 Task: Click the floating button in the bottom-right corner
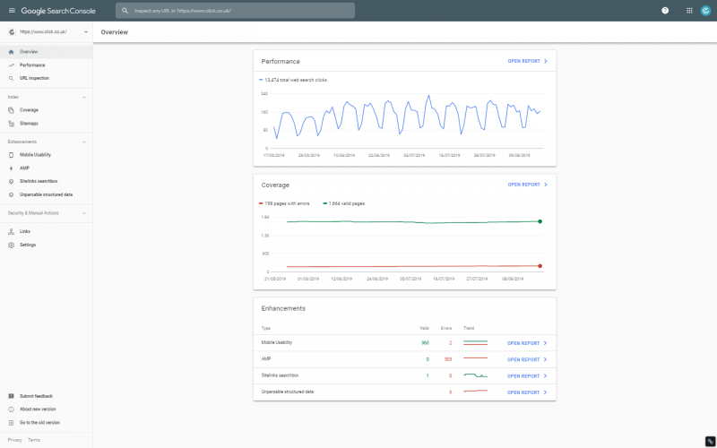[x=710, y=441]
